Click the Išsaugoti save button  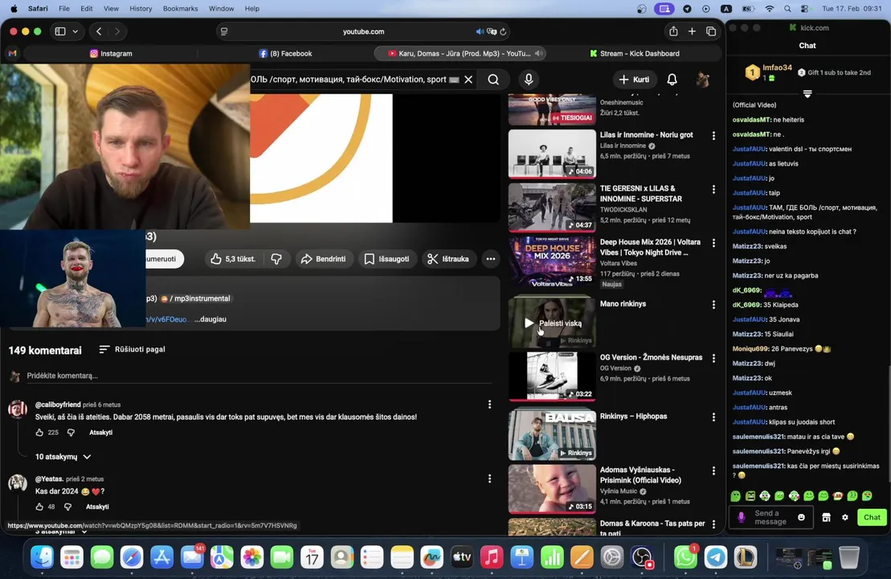(x=387, y=259)
